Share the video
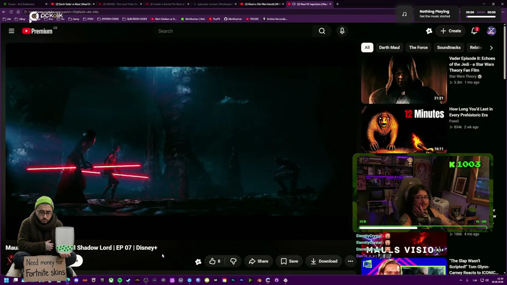This screenshot has height=285, width=507. click(259, 261)
